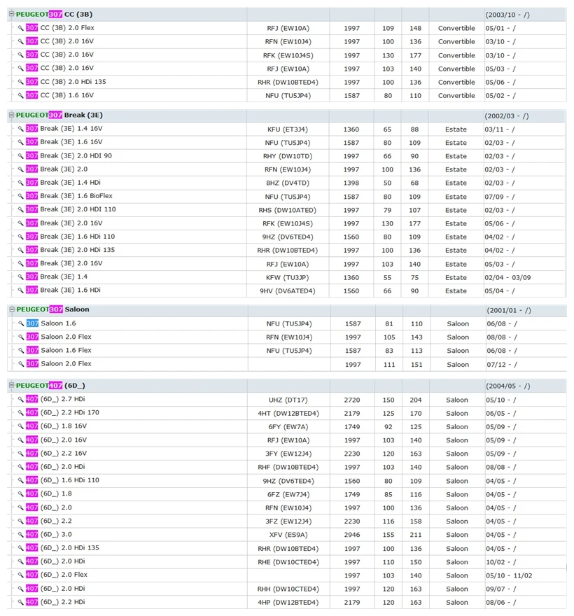Click magnifier for 407 2.7 HDi
This screenshot has width=574, height=616.
tap(20, 400)
